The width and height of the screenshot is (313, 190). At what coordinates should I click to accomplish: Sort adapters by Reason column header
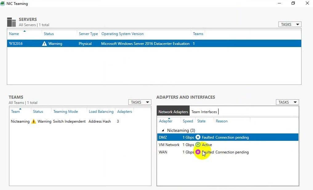[222, 121]
